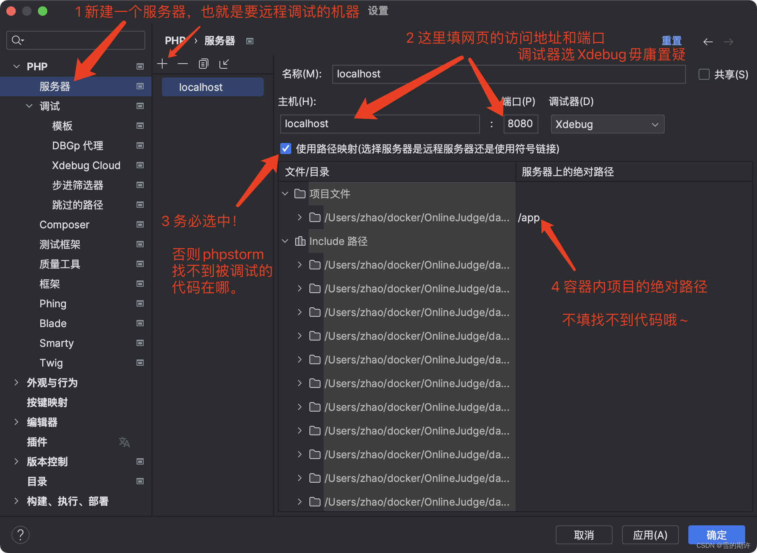This screenshot has width=757, height=553.
Task: Click project-level icon next to Phing
Action: 140,303
